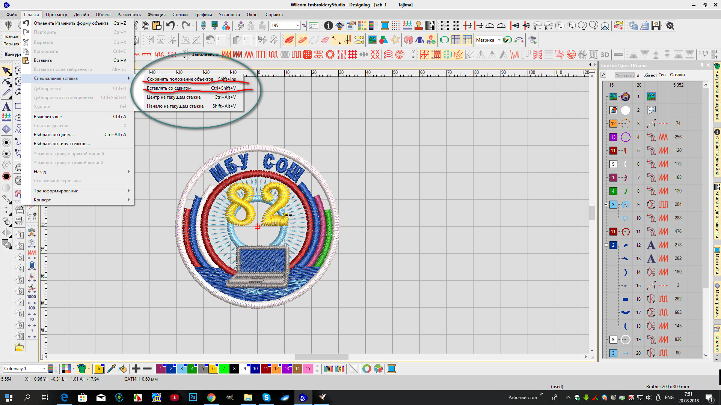Click the color picker eyedropper icon
This screenshot has width=721, height=405.
tap(111, 369)
